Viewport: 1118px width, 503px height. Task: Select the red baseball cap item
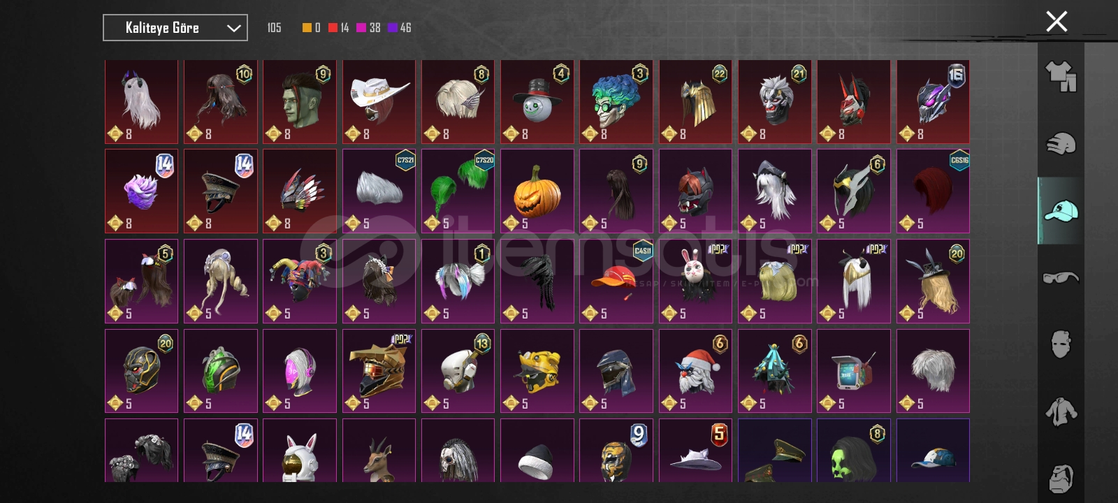[616, 281]
